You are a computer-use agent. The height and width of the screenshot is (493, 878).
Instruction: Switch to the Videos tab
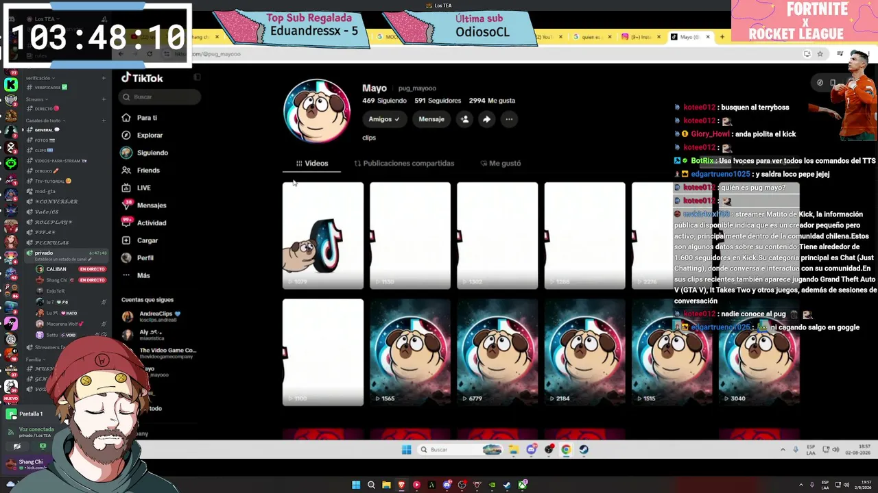pos(312,164)
